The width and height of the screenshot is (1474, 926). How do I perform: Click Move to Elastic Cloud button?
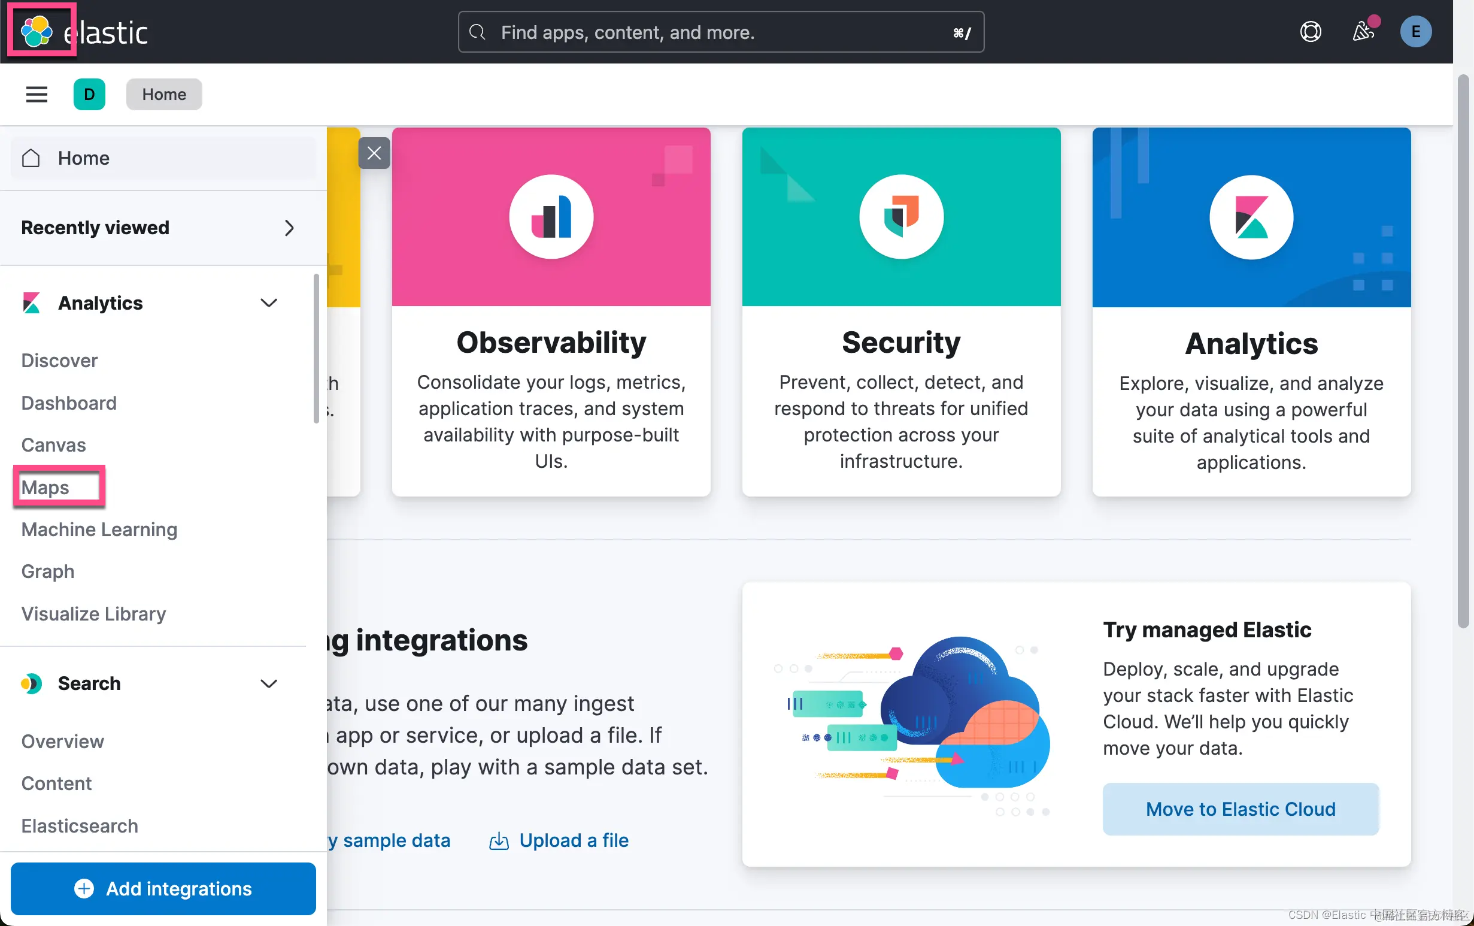tap(1240, 809)
